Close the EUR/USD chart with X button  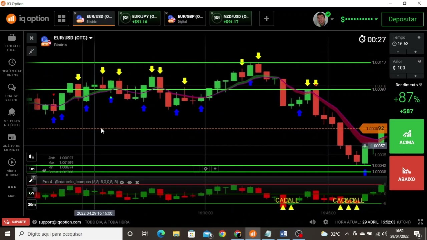[x=32, y=38]
